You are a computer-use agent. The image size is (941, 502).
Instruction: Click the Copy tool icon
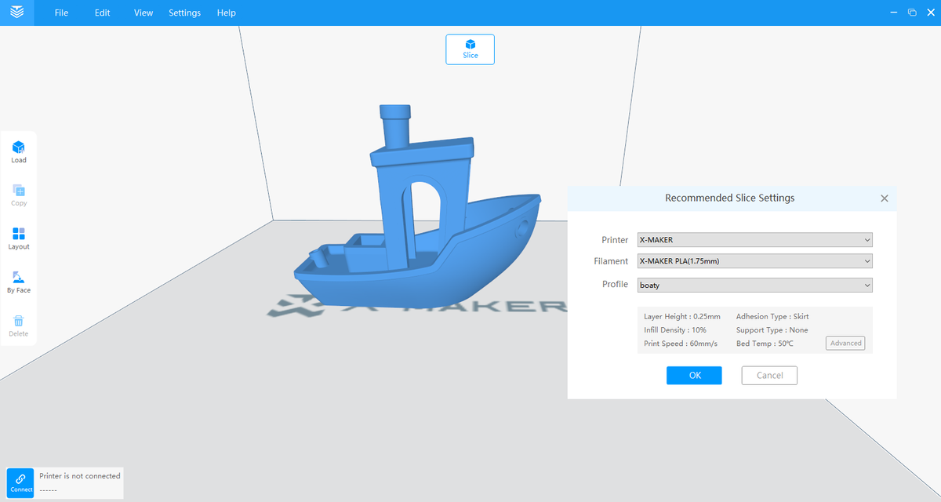(18, 195)
